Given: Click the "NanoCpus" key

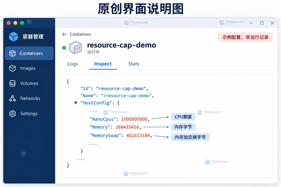Looking at the screenshot, I should (103, 119).
